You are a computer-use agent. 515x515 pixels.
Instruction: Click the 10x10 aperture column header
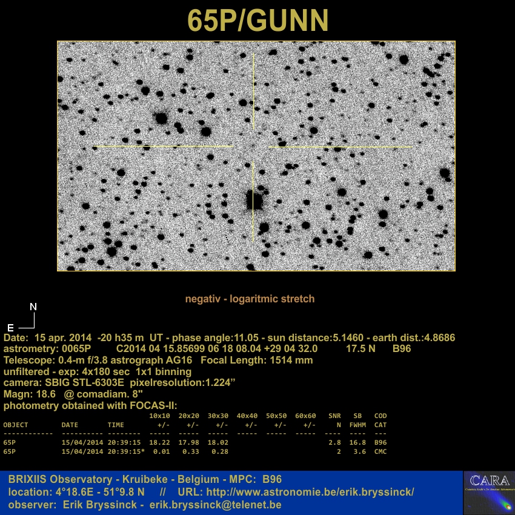[159, 416]
